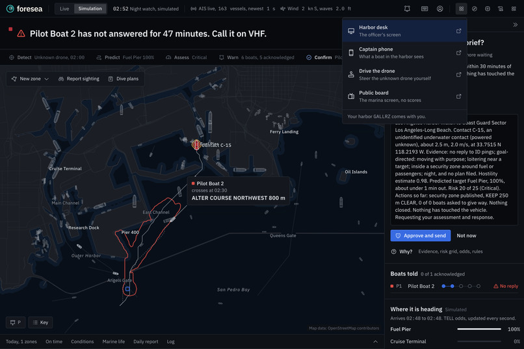Open the Marine life tab
The height and width of the screenshot is (349, 524).
[114, 342]
